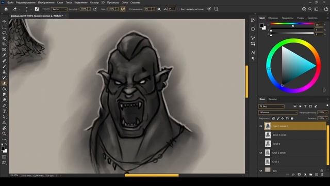Select the Brush tool in the toolbar

(4, 67)
